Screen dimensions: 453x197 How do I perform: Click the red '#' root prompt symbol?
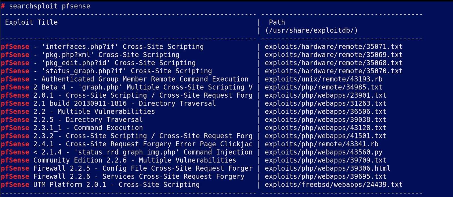(3, 6)
